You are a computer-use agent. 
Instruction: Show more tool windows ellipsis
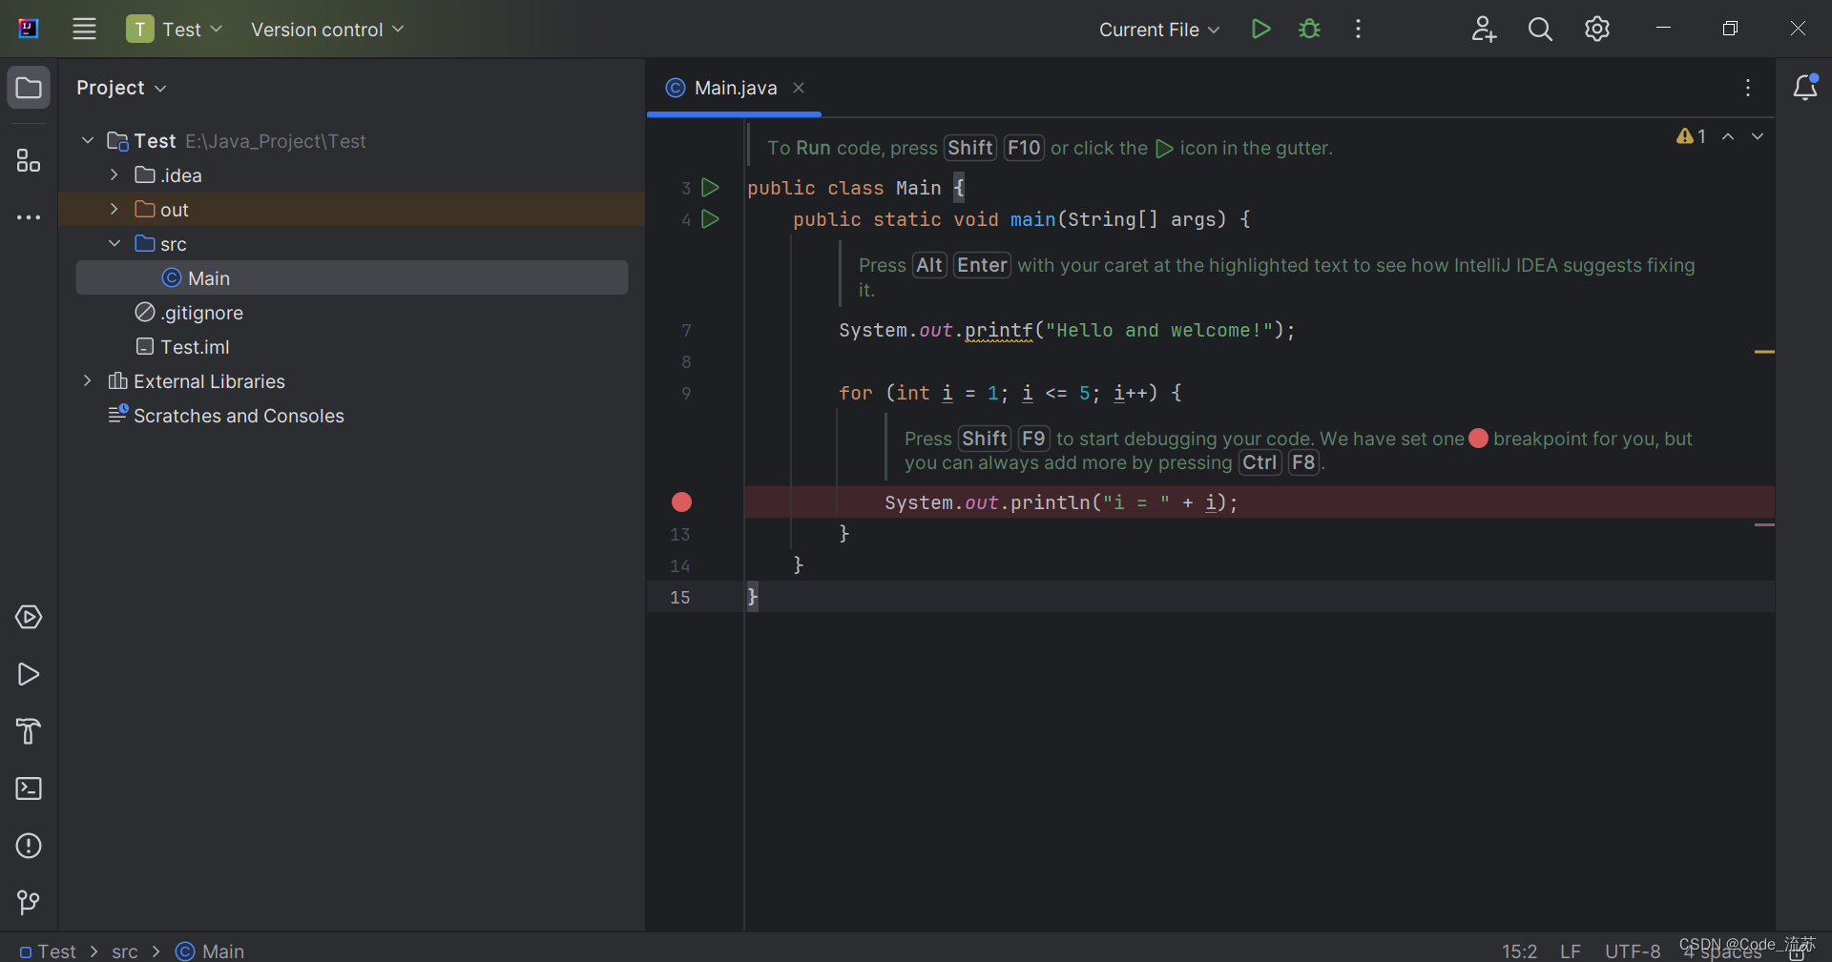(x=29, y=217)
